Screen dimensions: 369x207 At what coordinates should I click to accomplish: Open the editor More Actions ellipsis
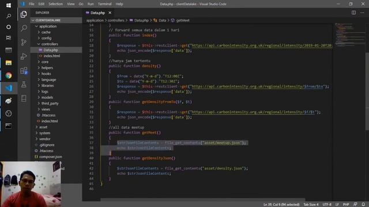(x=362, y=13)
